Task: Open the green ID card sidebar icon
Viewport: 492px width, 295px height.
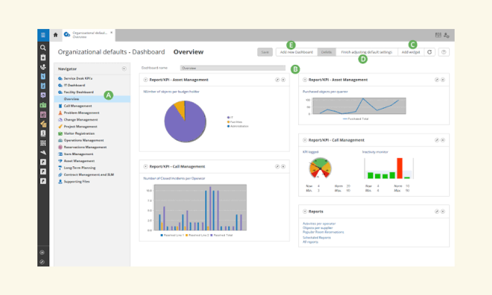Action: (x=43, y=105)
